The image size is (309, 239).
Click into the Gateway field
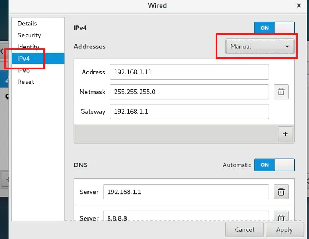click(x=190, y=112)
